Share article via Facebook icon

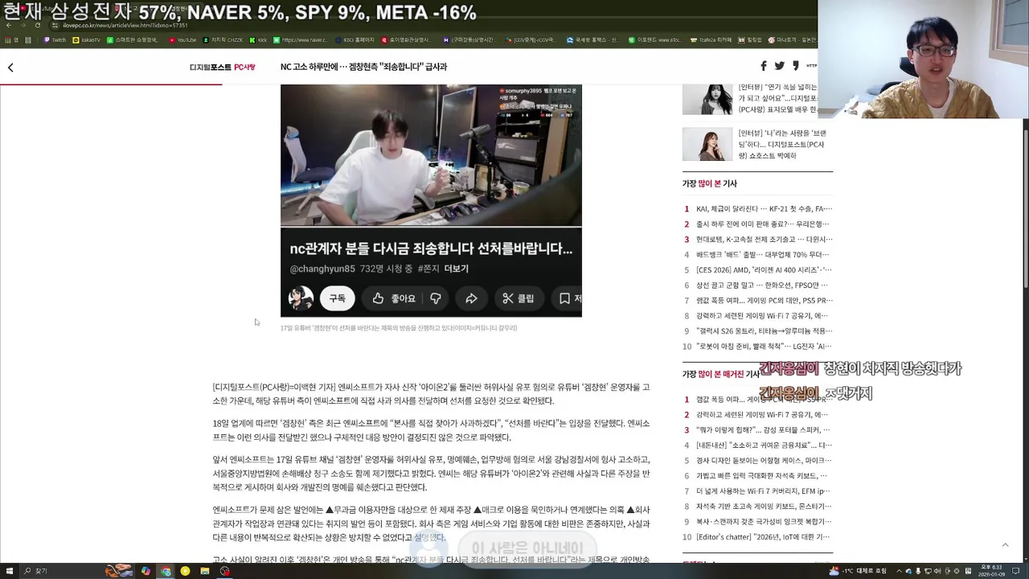coord(763,66)
